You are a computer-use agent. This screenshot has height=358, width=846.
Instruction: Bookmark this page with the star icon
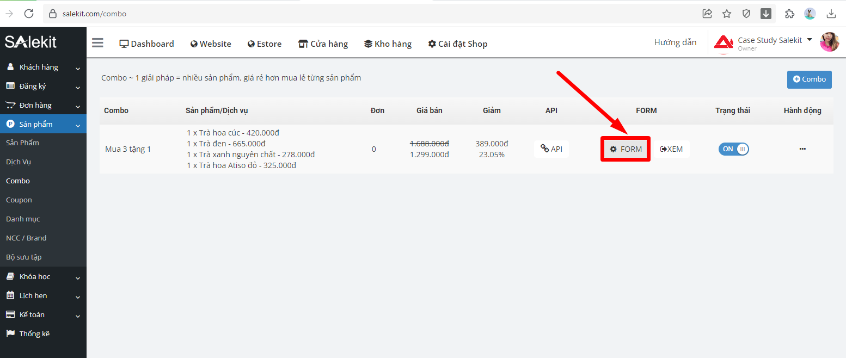[727, 14]
